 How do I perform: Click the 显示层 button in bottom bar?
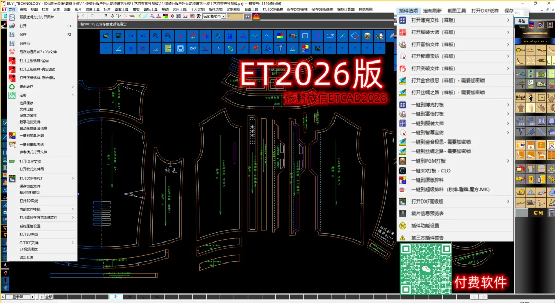[17, 297]
